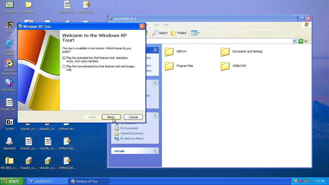The image size is (329, 185).
Task: Minimize the Local Disk (C:) window
Action: pos(296,18)
